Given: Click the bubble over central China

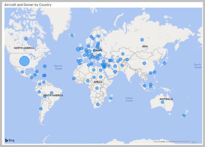Looking at the screenshot, I should pos(144,63).
